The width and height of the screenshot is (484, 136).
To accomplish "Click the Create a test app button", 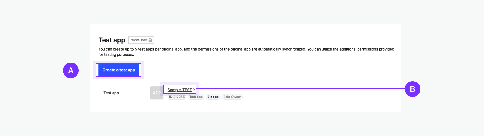I will (119, 70).
